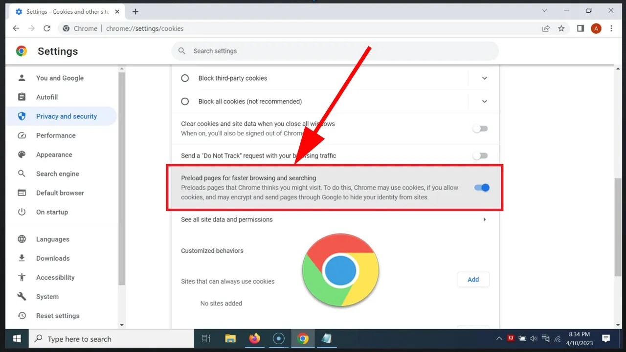Toggle Send Do Not Track request

(x=480, y=155)
